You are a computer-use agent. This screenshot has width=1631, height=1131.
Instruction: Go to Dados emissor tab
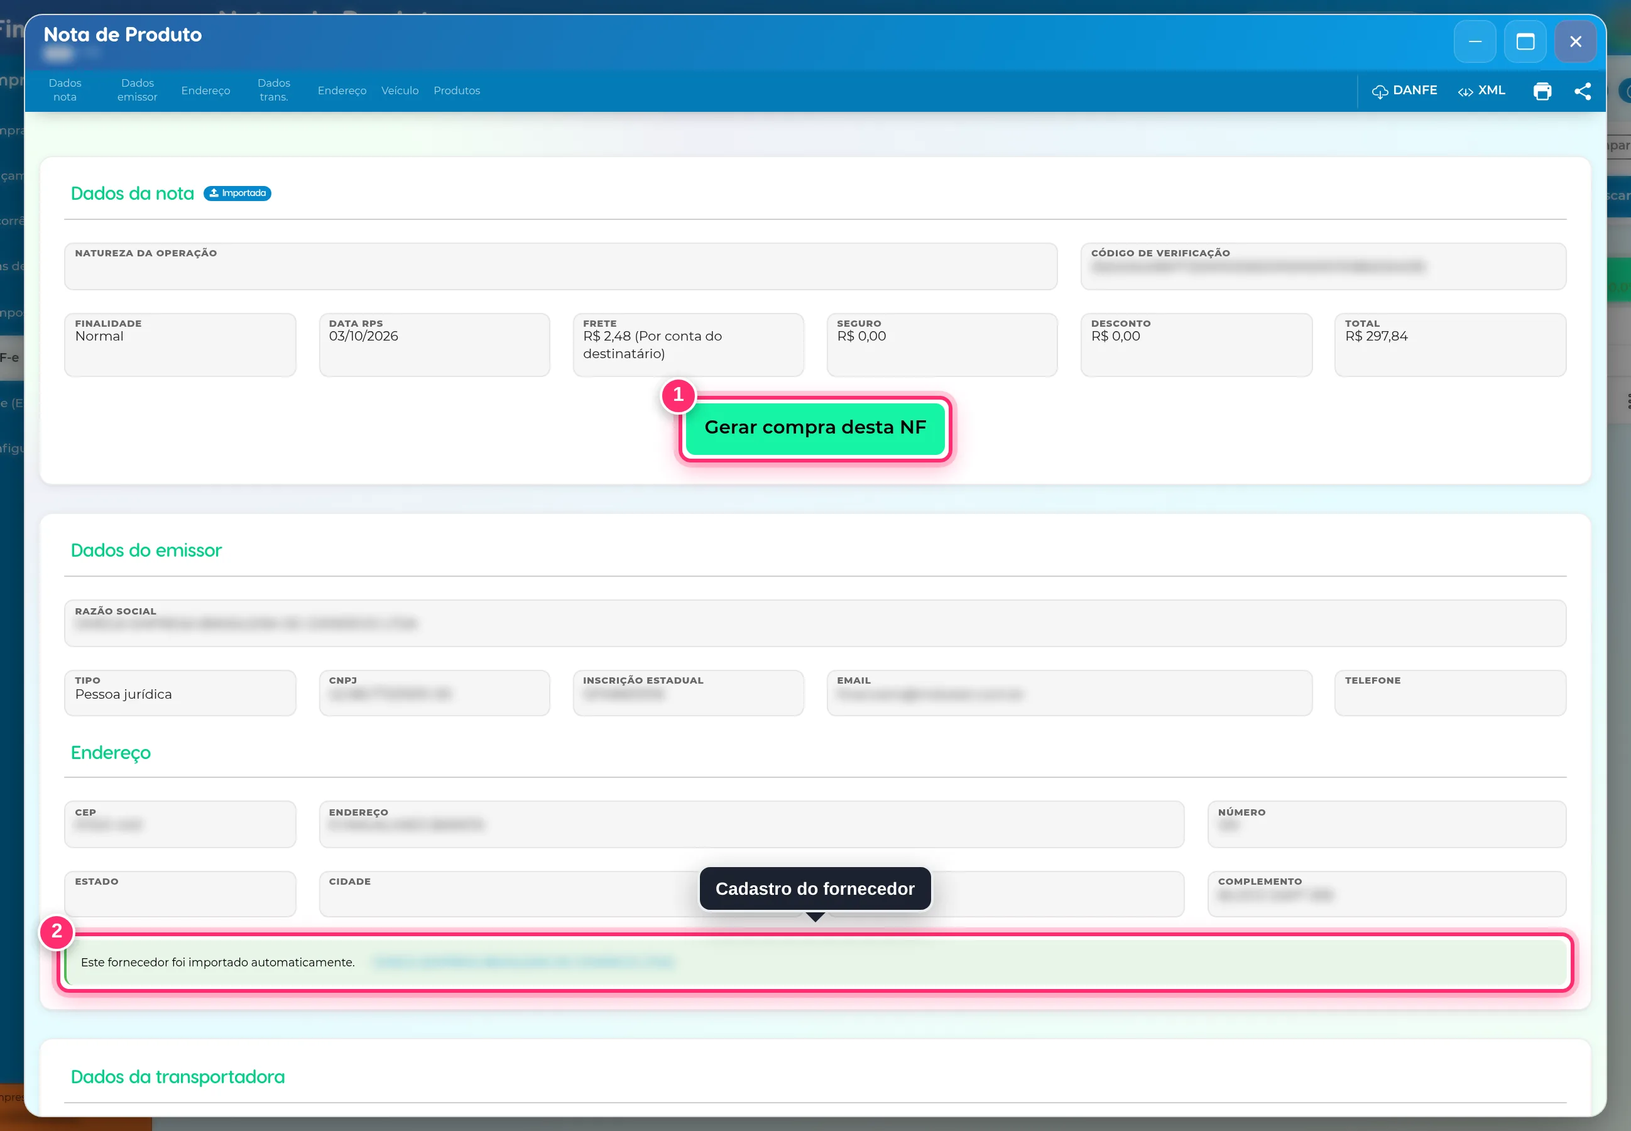[x=138, y=90]
